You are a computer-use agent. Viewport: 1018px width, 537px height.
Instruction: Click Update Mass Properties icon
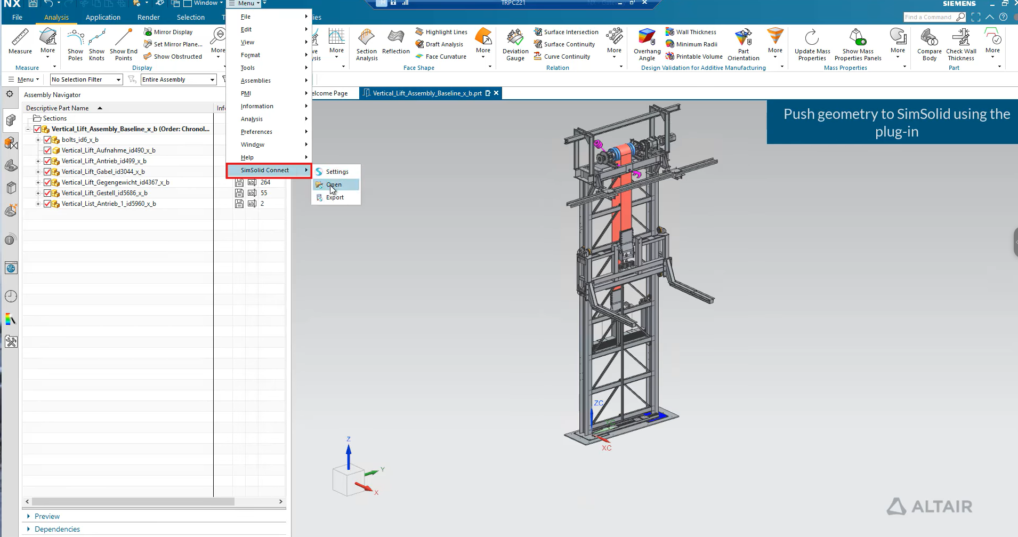(812, 38)
